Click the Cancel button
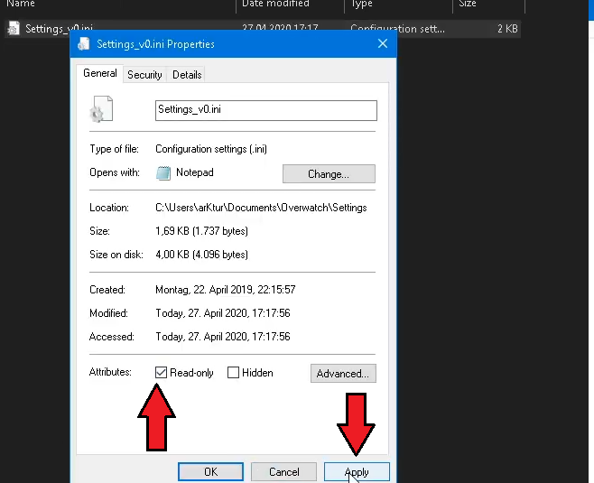This screenshot has height=483, width=594. click(x=283, y=472)
